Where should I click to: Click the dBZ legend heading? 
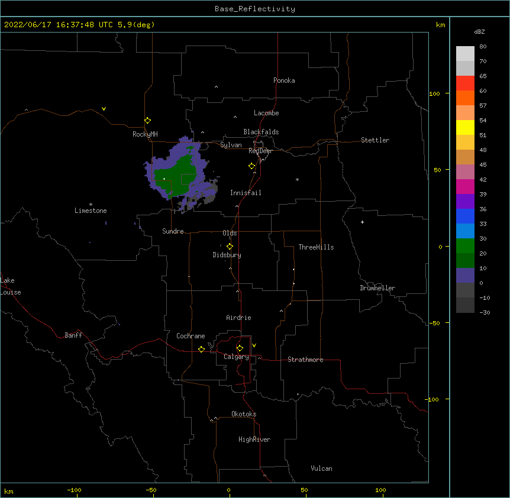coord(479,31)
